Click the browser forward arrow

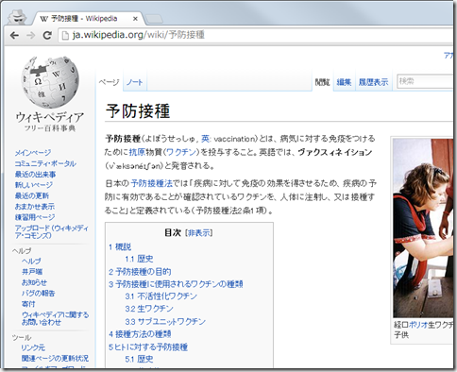point(31,35)
